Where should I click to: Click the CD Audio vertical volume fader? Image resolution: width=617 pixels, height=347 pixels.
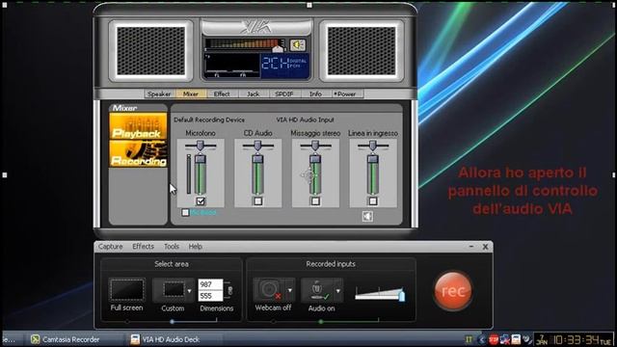pyautogui.click(x=257, y=173)
